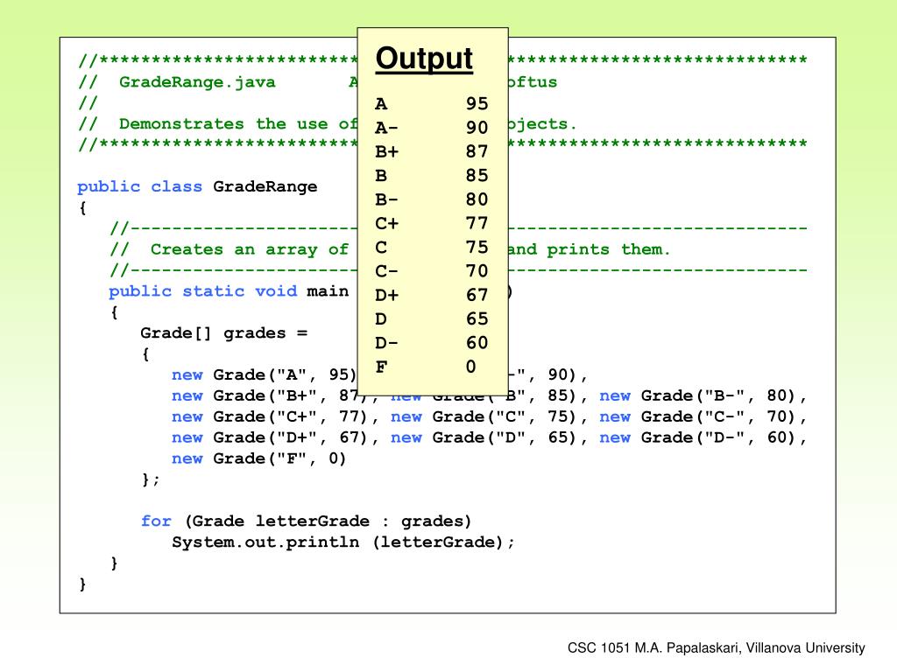Click the code new Grade("D-", 60)

(x=698, y=437)
